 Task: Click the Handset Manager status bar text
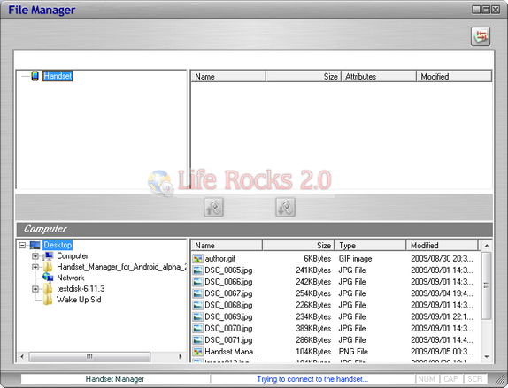[x=115, y=379]
